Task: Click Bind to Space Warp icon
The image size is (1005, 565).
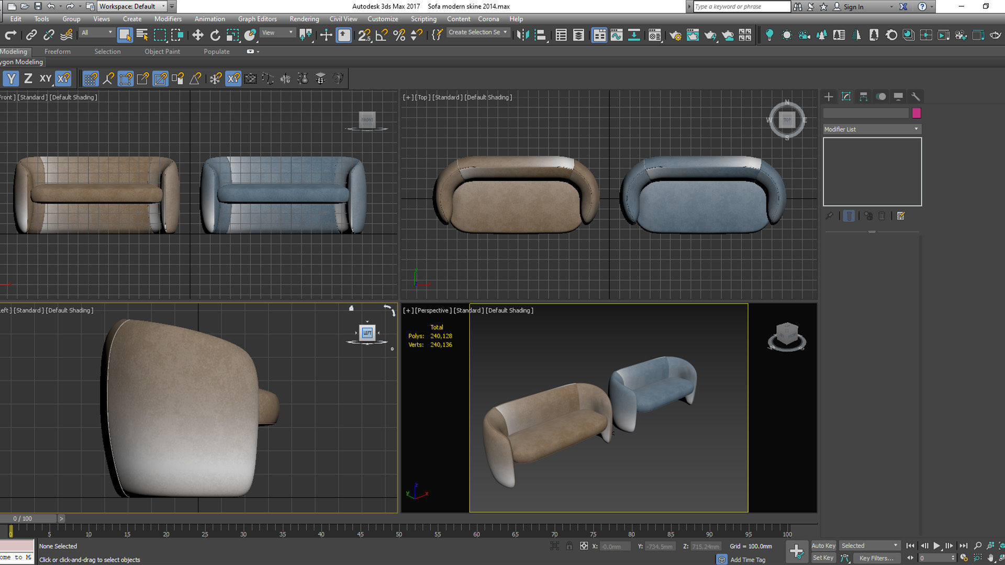Action: [66, 35]
